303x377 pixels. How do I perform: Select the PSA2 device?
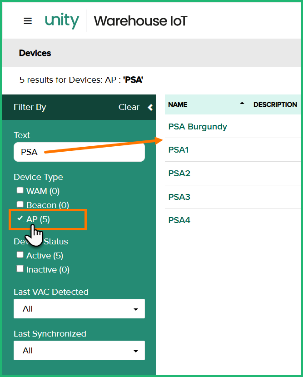coord(179,174)
